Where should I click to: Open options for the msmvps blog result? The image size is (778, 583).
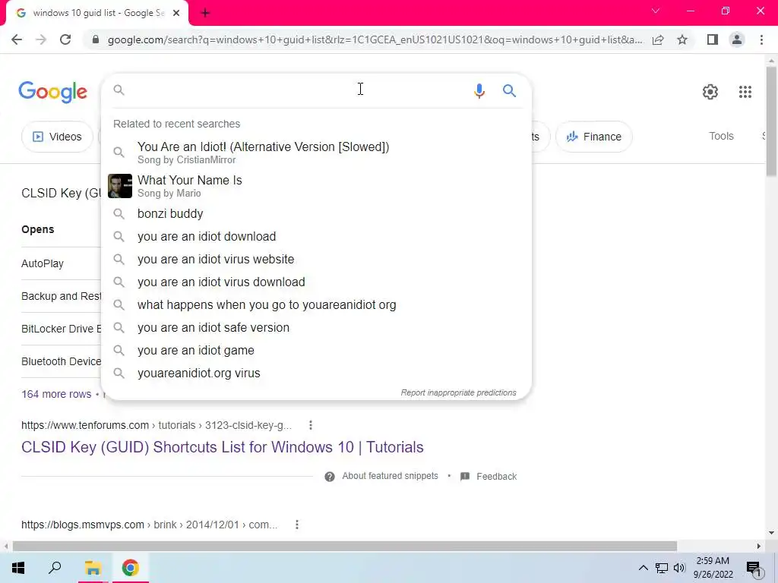(x=297, y=525)
